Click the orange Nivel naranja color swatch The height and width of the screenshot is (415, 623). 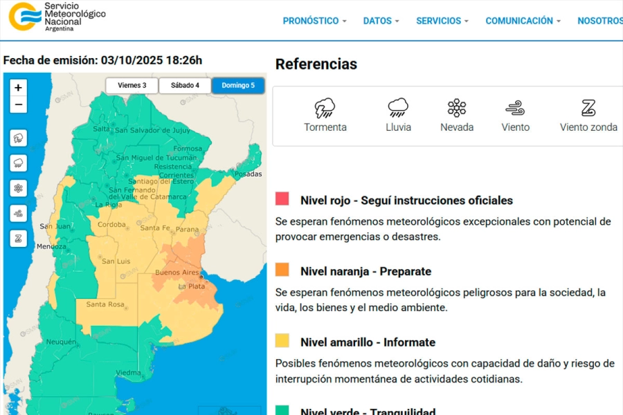click(282, 270)
